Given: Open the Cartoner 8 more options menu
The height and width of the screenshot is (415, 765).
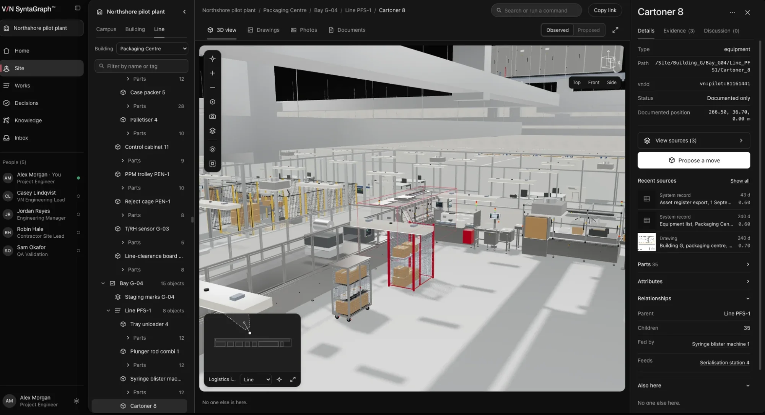Looking at the screenshot, I should (x=732, y=12).
